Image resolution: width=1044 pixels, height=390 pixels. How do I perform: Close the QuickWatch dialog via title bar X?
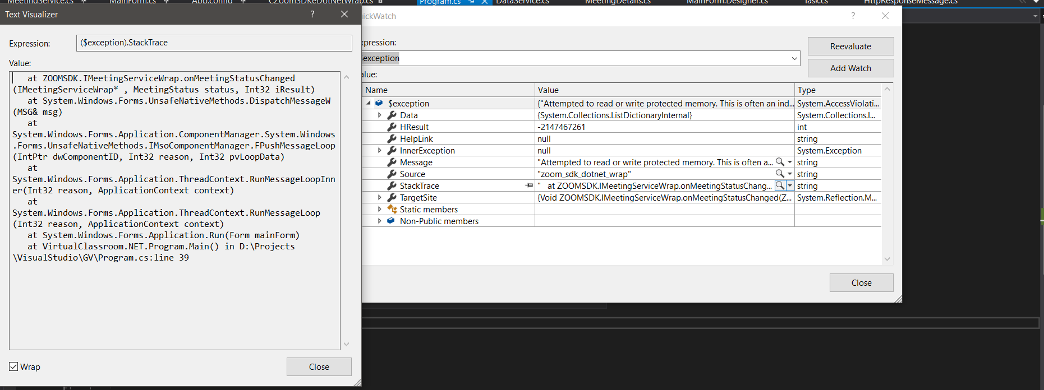pyautogui.click(x=885, y=16)
